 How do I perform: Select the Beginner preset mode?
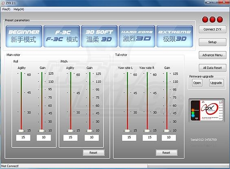(24, 36)
